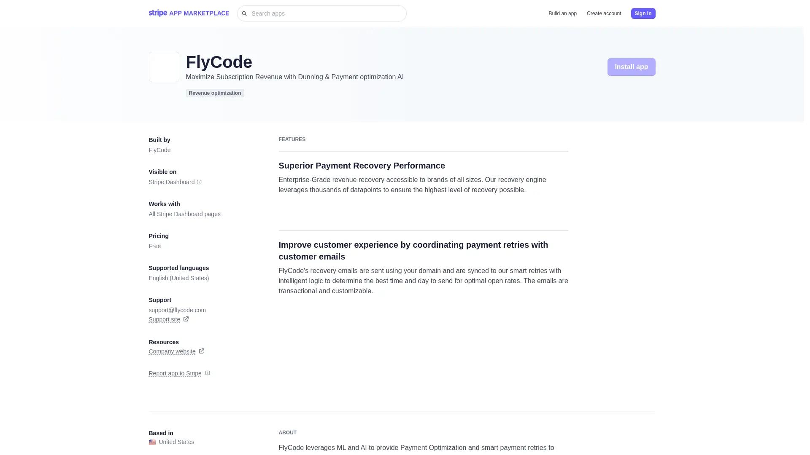
Task: Click the Stripe Dashboard visibility entry
Action: (171, 182)
